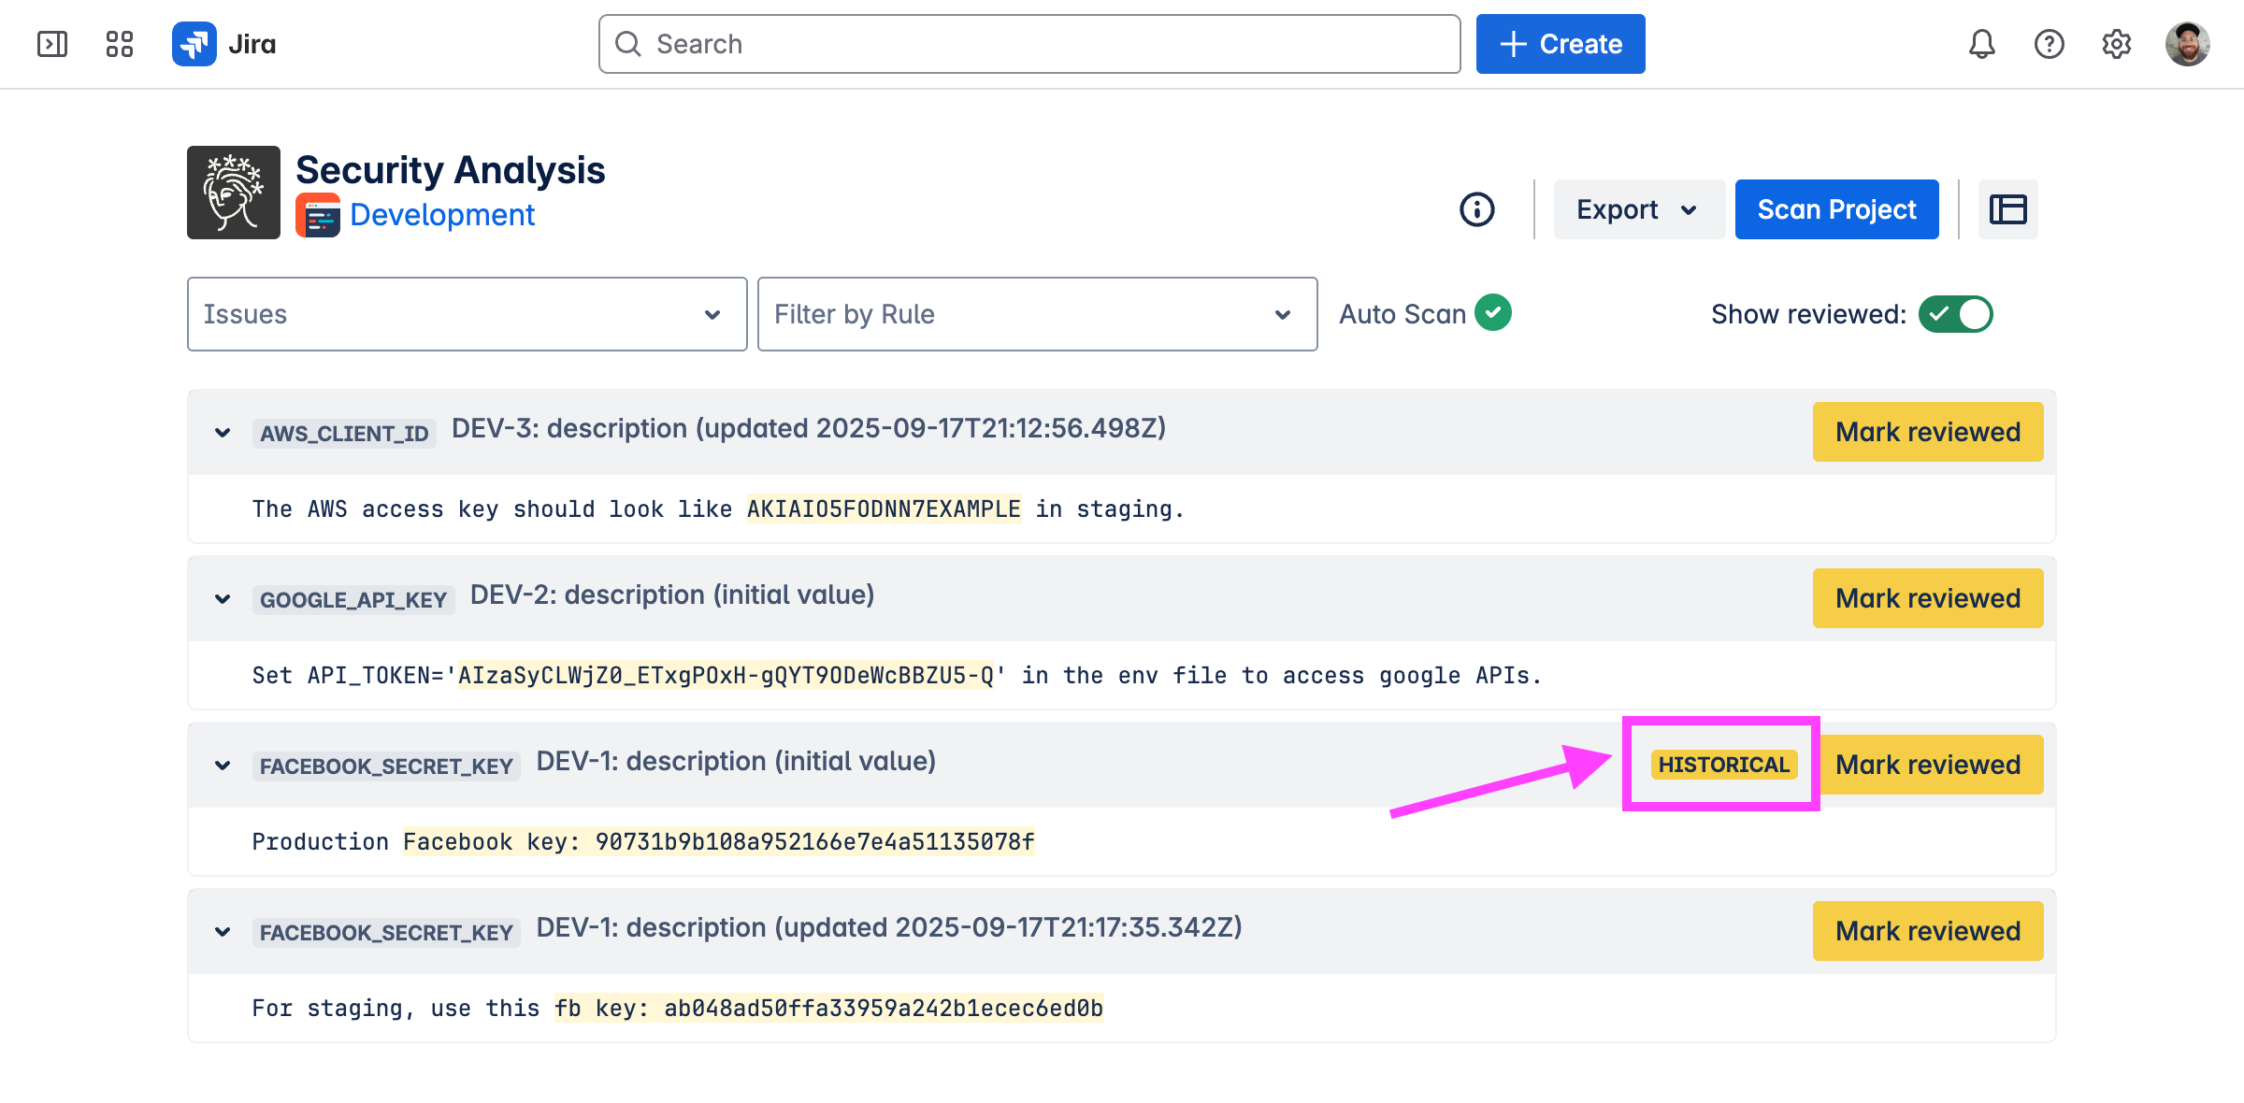Collapse the AWS_CLIENT_ID finding row
The height and width of the screenshot is (1103, 2244).
(x=223, y=433)
